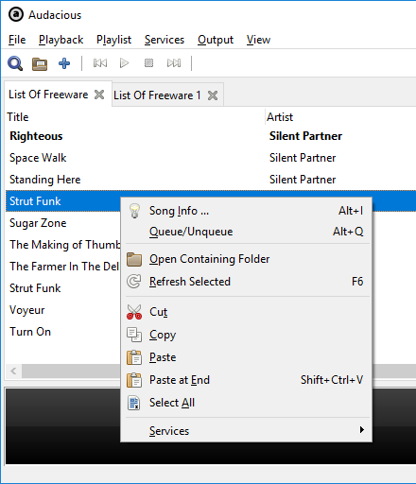
Task: Open the Output menu
Action: pos(216,40)
